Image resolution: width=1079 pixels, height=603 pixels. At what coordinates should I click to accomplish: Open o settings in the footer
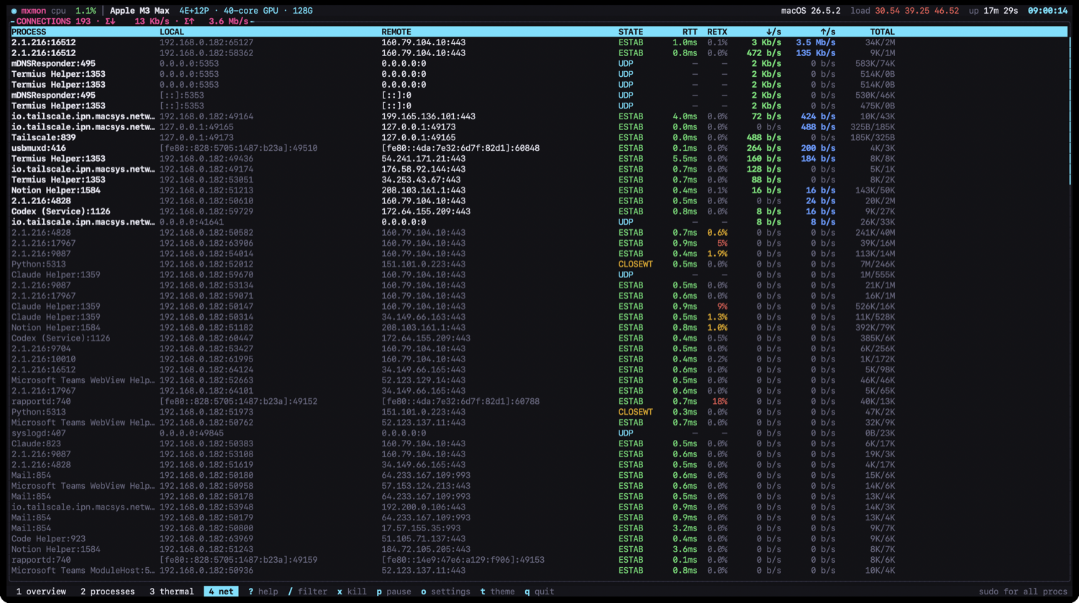pos(445,592)
